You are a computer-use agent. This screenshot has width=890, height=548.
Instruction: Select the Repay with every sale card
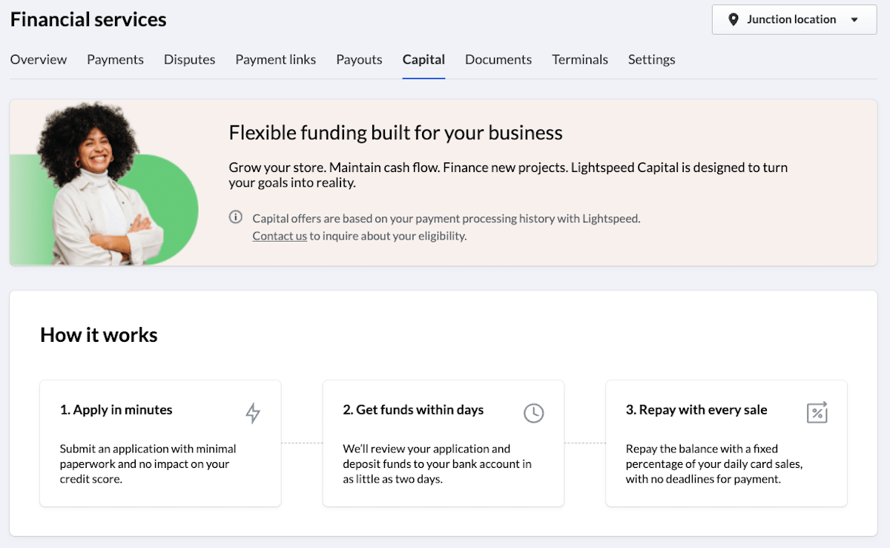[726, 443]
